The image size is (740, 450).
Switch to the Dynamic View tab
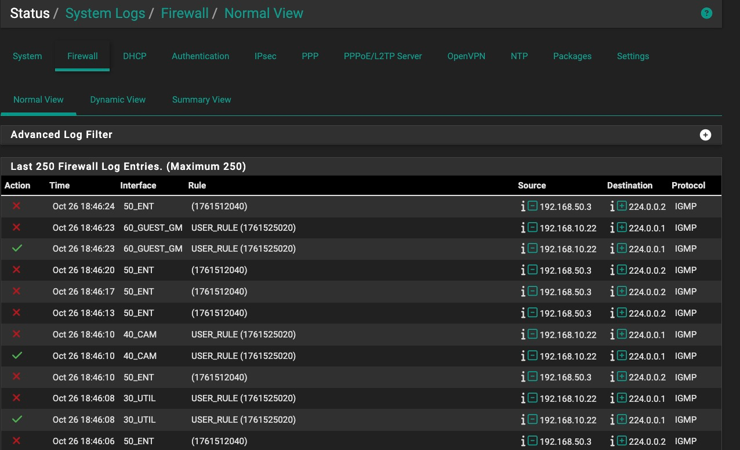(118, 100)
